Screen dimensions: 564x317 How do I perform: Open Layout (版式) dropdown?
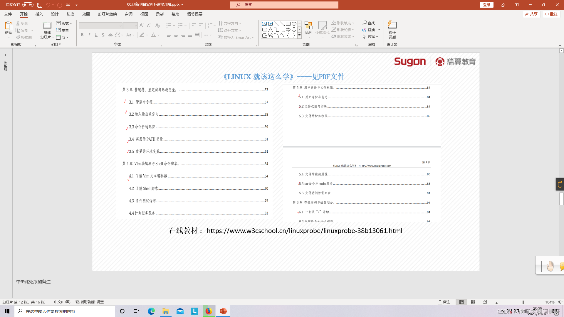64,23
